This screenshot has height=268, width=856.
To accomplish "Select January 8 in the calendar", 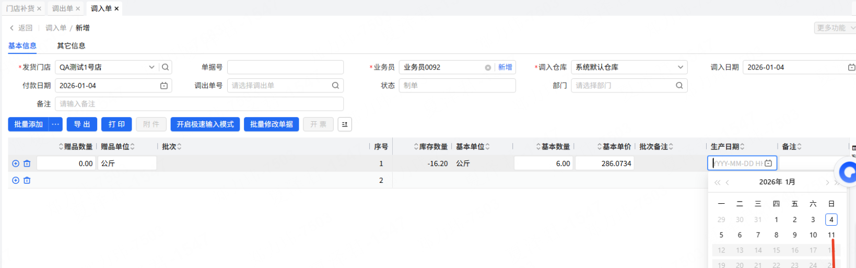I will (x=776, y=235).
